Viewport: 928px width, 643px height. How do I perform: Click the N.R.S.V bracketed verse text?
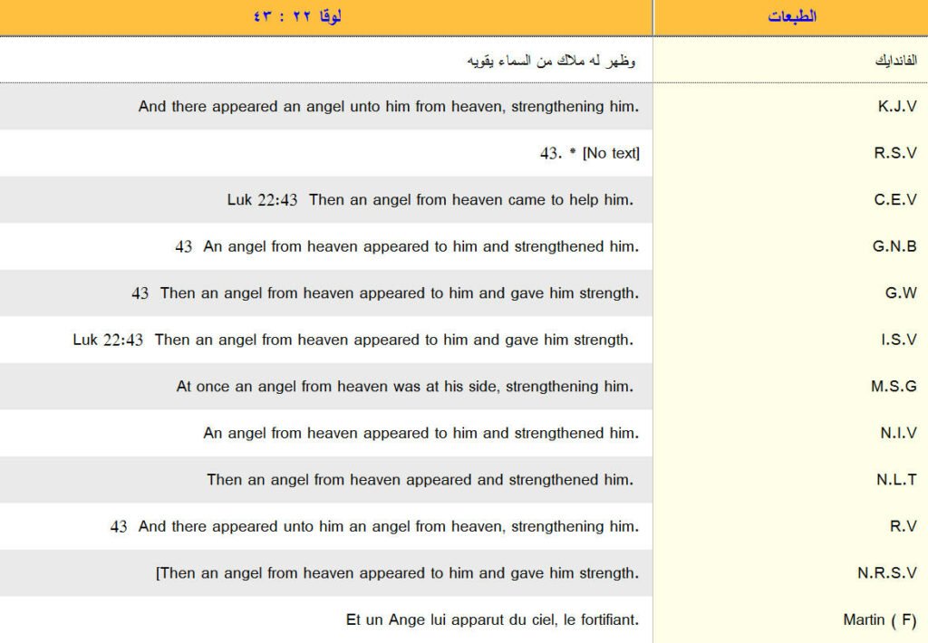[397, 573]
